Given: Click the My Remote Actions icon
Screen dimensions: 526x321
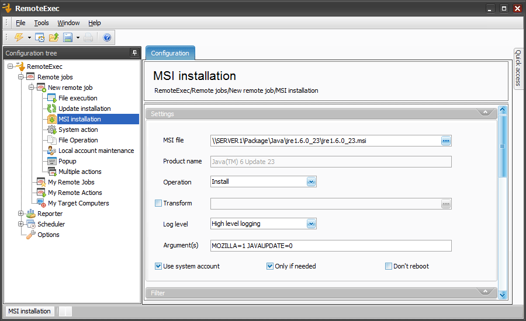Looking at the screenshot, I should (x=41, y=193).
